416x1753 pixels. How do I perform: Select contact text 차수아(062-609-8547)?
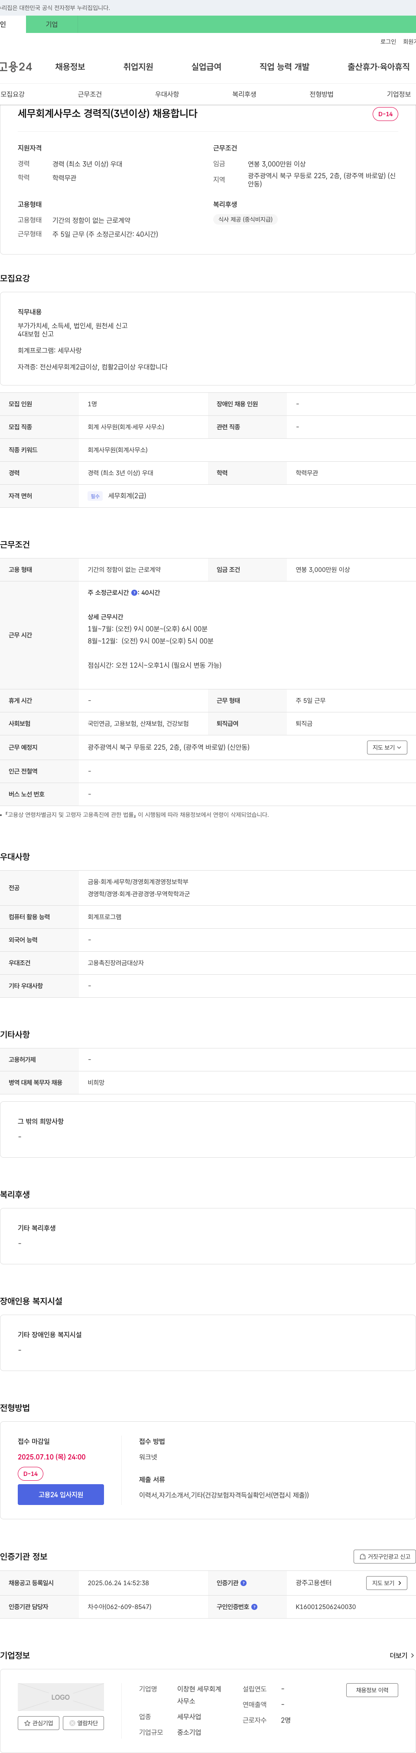[120, 1607]
